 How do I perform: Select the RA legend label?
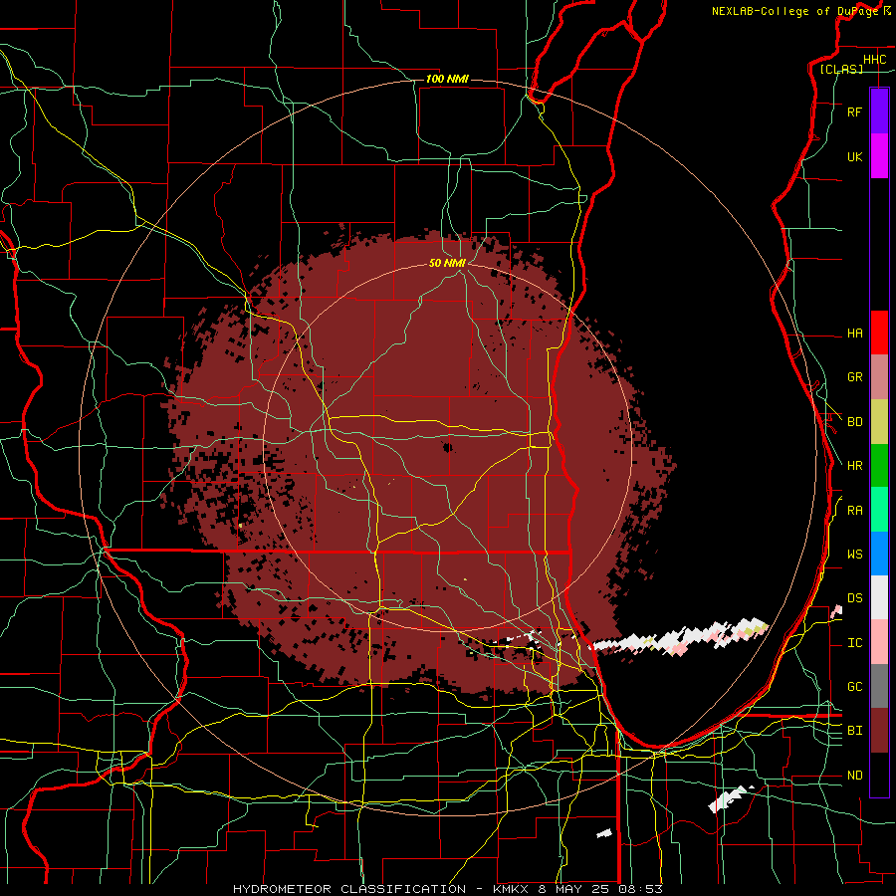[854, 511]
